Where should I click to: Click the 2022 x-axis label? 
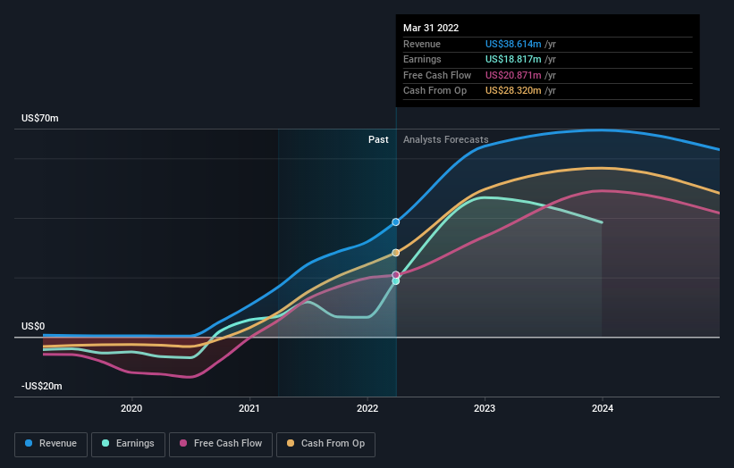click(367, 408)
